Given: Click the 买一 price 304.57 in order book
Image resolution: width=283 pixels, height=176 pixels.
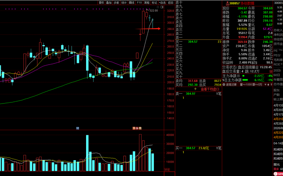Looking at the screenshot, I should click(x=193, y=42).
